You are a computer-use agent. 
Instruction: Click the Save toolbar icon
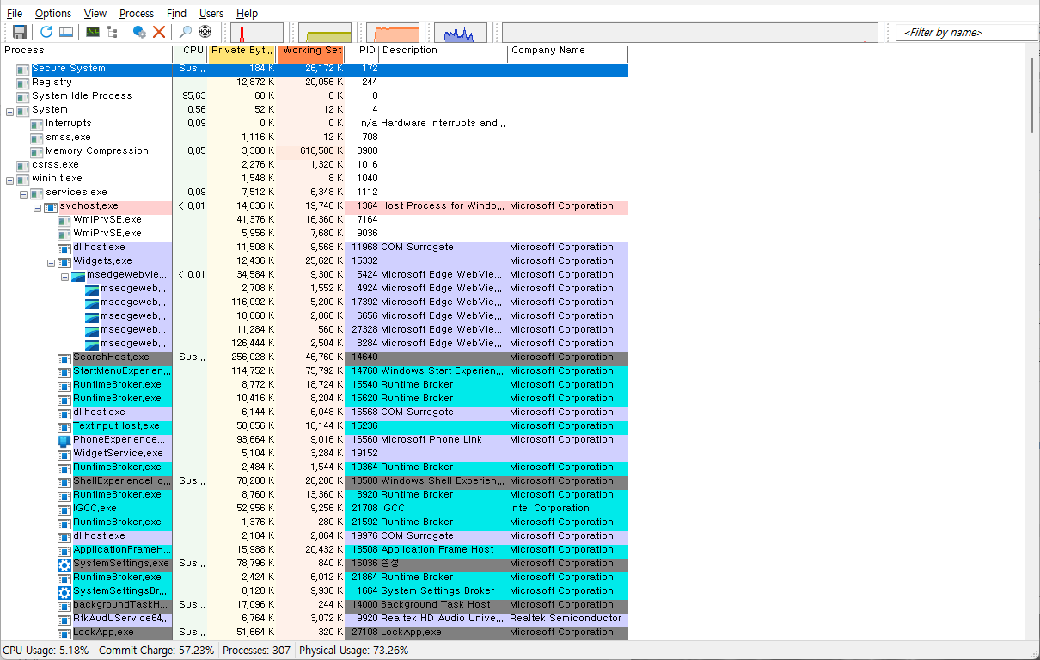point(20,32)
